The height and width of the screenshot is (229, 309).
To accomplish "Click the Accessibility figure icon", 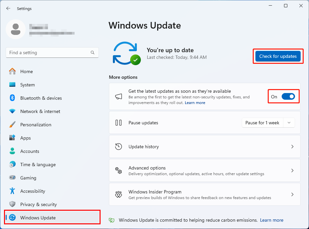I will click(x=13, y=191).
